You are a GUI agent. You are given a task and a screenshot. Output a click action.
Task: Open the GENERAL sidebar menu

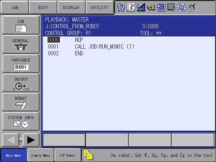tap(21, 44)
